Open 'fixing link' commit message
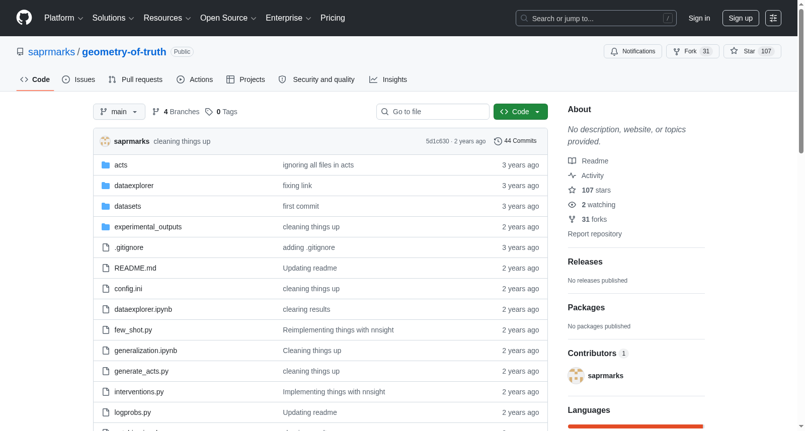The image size is (805, 431). tap(297, 186)
